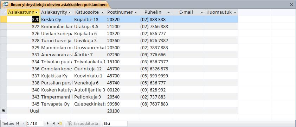Click the record number box 1 / 13
The height and width of the screenshot is (127, 296).
click(35, 123)
